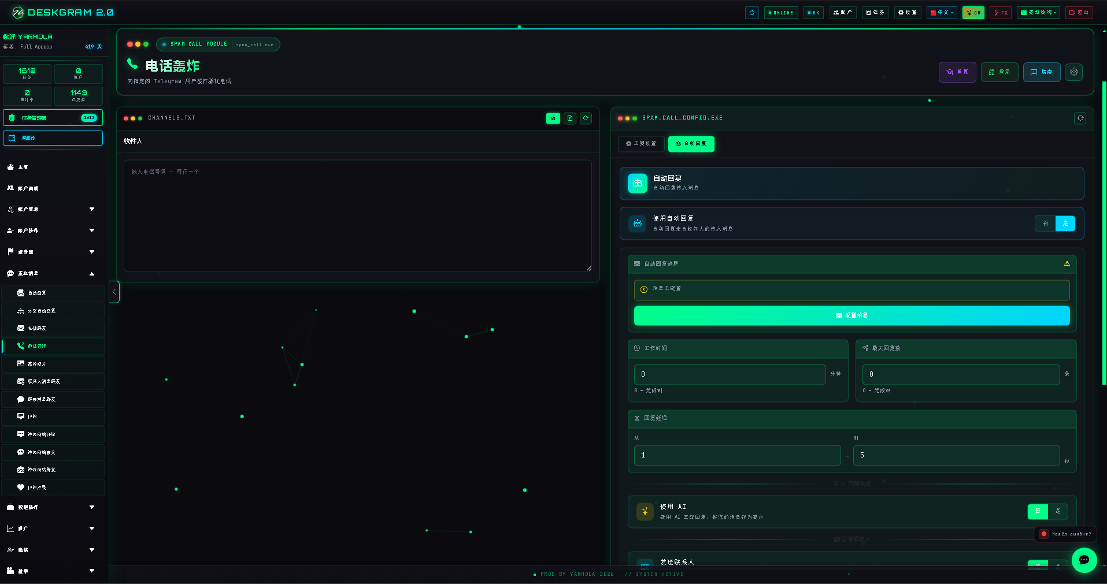The image size is (1107, 584).
Task: Click the yellow warning triangle icon
Action: click(1067, 263)
